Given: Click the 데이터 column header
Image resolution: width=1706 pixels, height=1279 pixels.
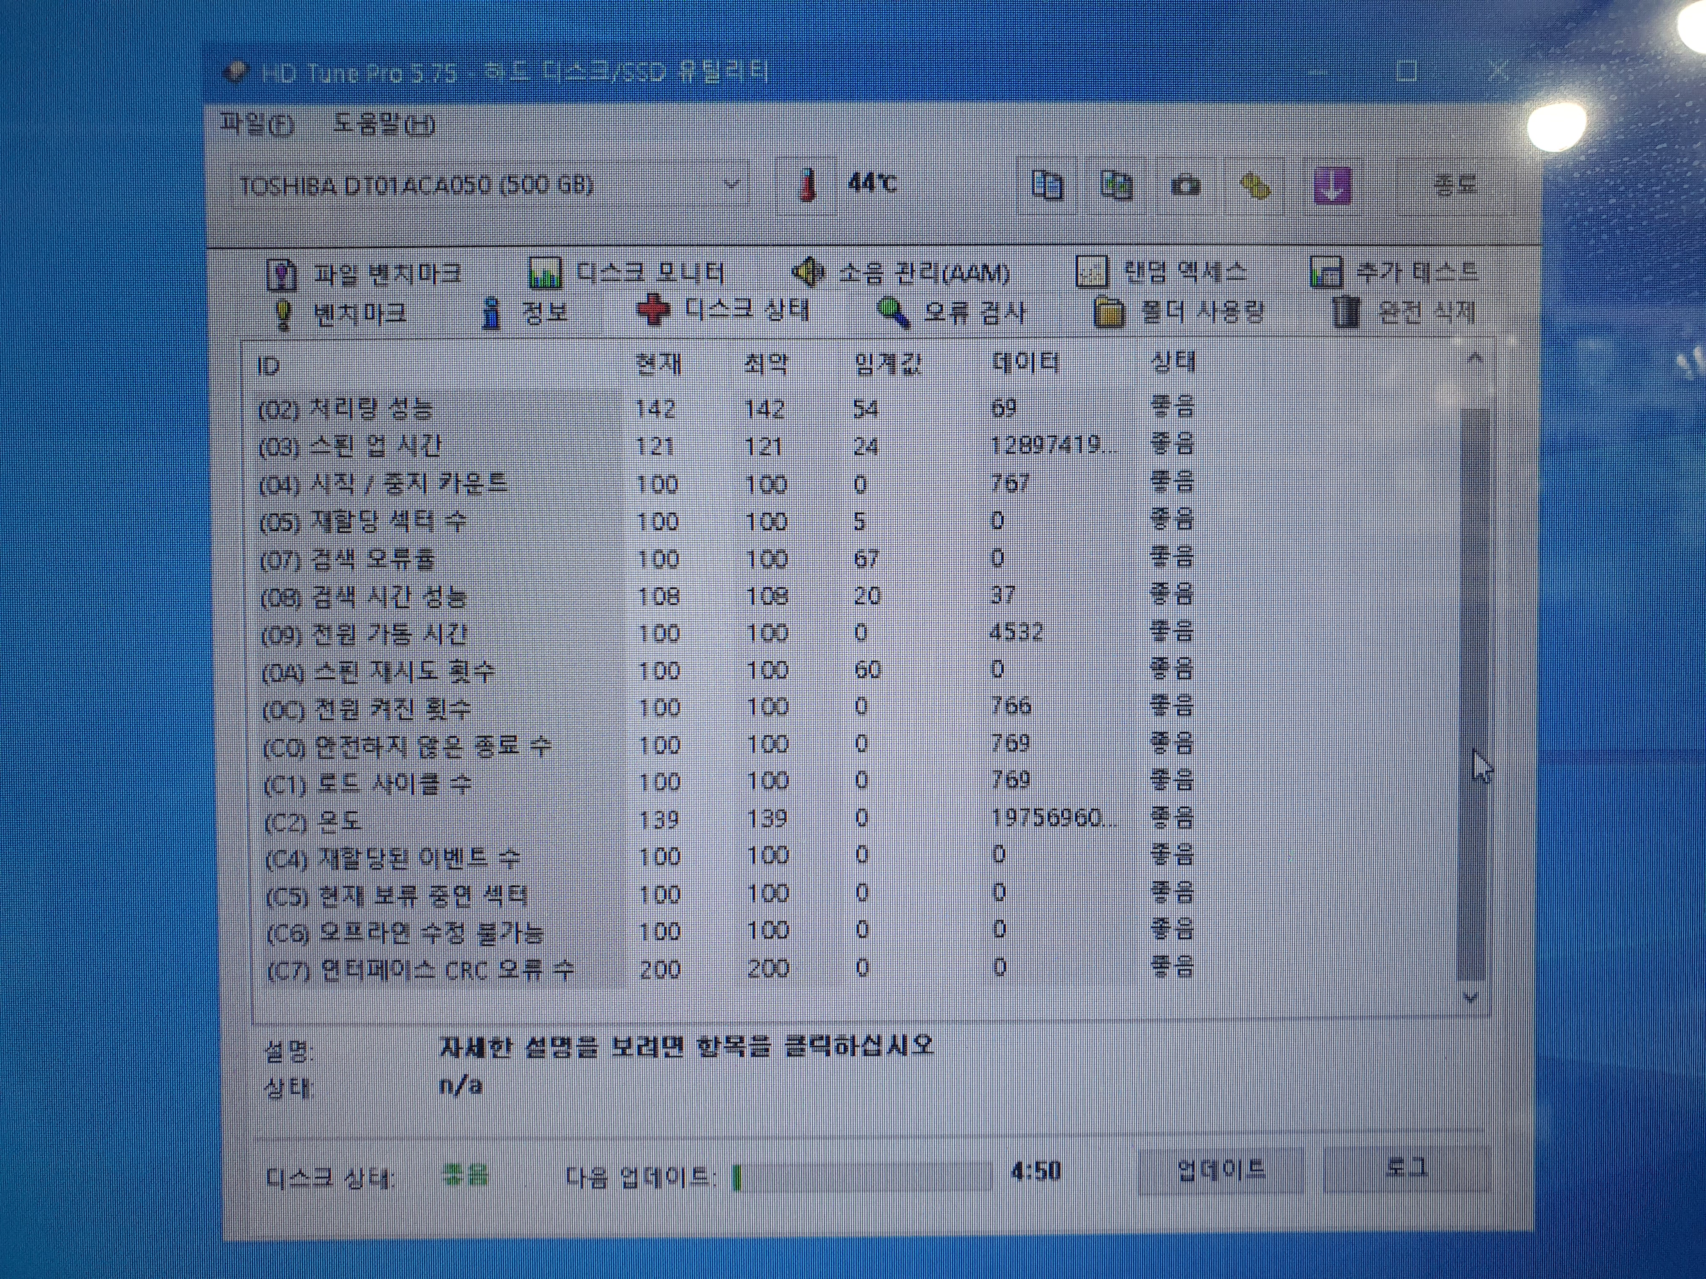Looking at the screenshot, I should coord(1025,362).
